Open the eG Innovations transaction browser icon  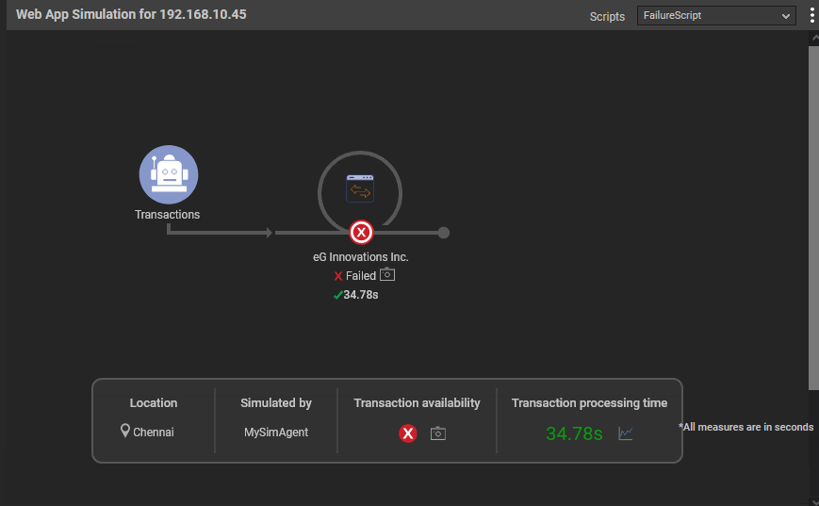(360, 188)
